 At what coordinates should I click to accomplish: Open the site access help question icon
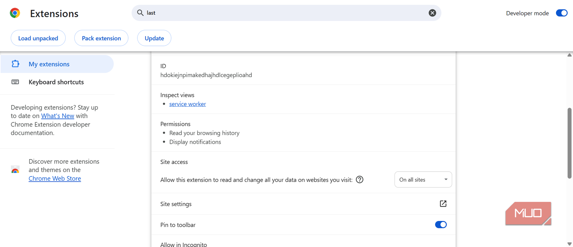pyautogui.click(x=360, y=180)
